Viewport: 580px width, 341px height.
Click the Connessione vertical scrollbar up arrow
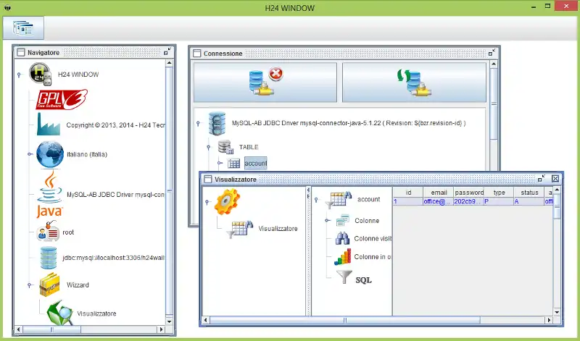click(494, 64)
